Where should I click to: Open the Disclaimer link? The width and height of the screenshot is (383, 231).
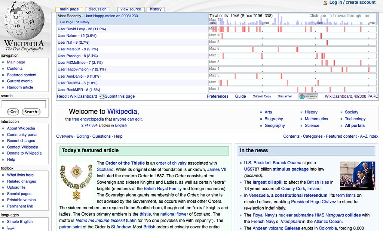(x=285, y=97)
